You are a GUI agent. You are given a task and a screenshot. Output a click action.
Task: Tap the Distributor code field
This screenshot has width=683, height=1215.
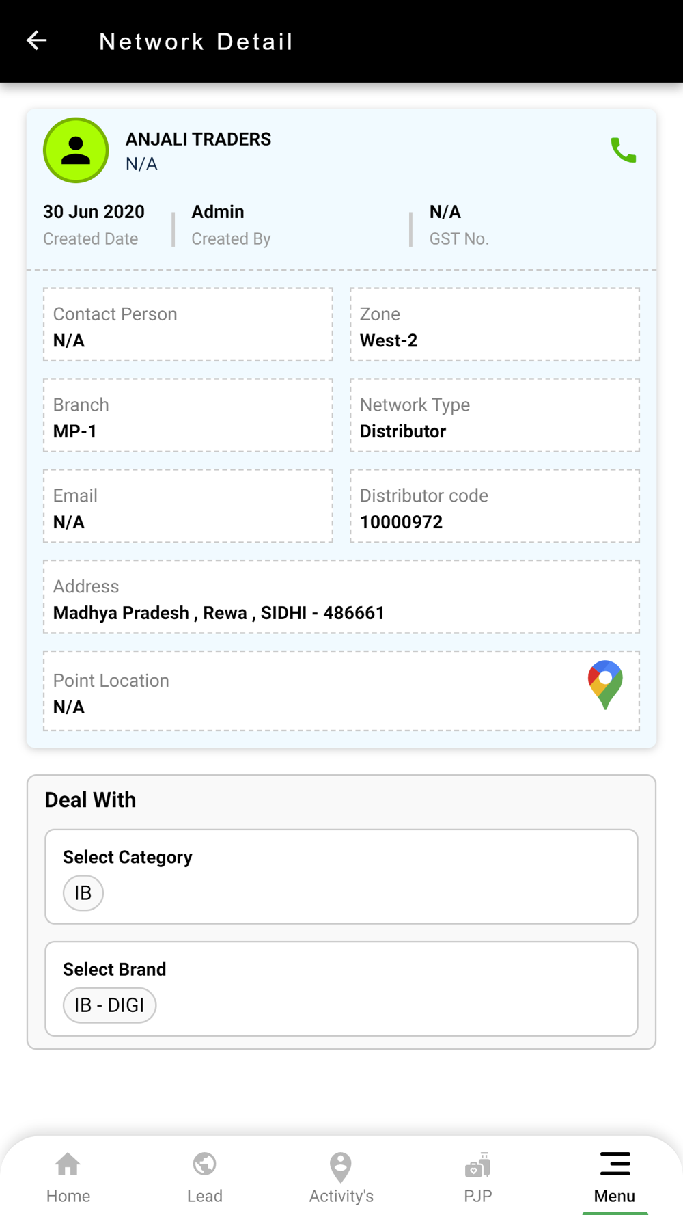pos(494,506)
